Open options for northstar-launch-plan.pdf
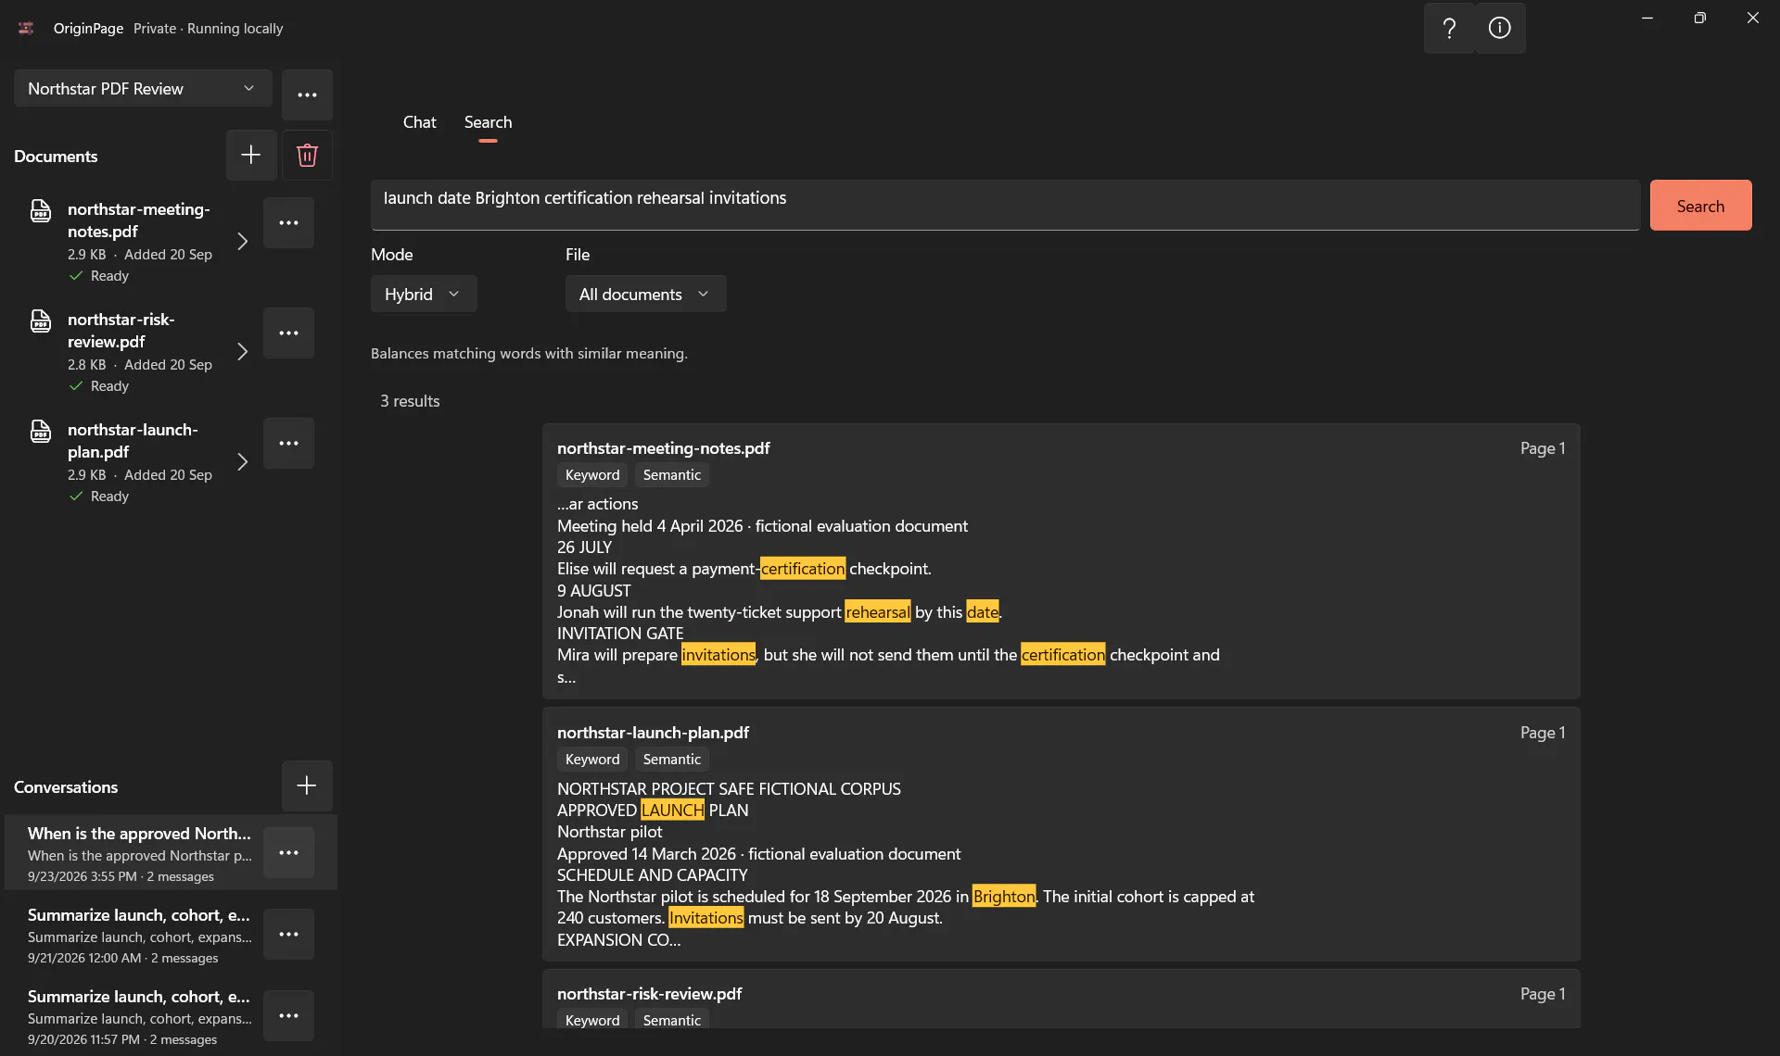Screen dimensions: 1780x1056 [288, 443]
